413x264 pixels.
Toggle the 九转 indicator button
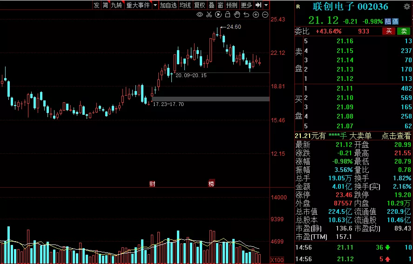[x=117, y=5]
